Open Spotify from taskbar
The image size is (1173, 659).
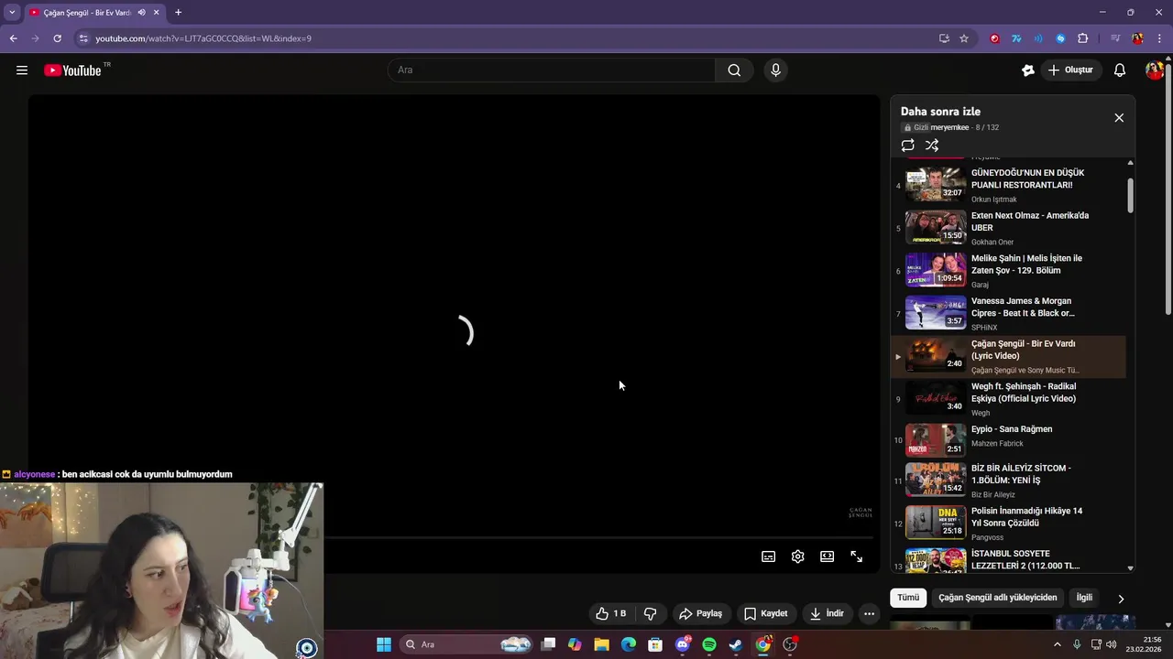click(709, 644)
